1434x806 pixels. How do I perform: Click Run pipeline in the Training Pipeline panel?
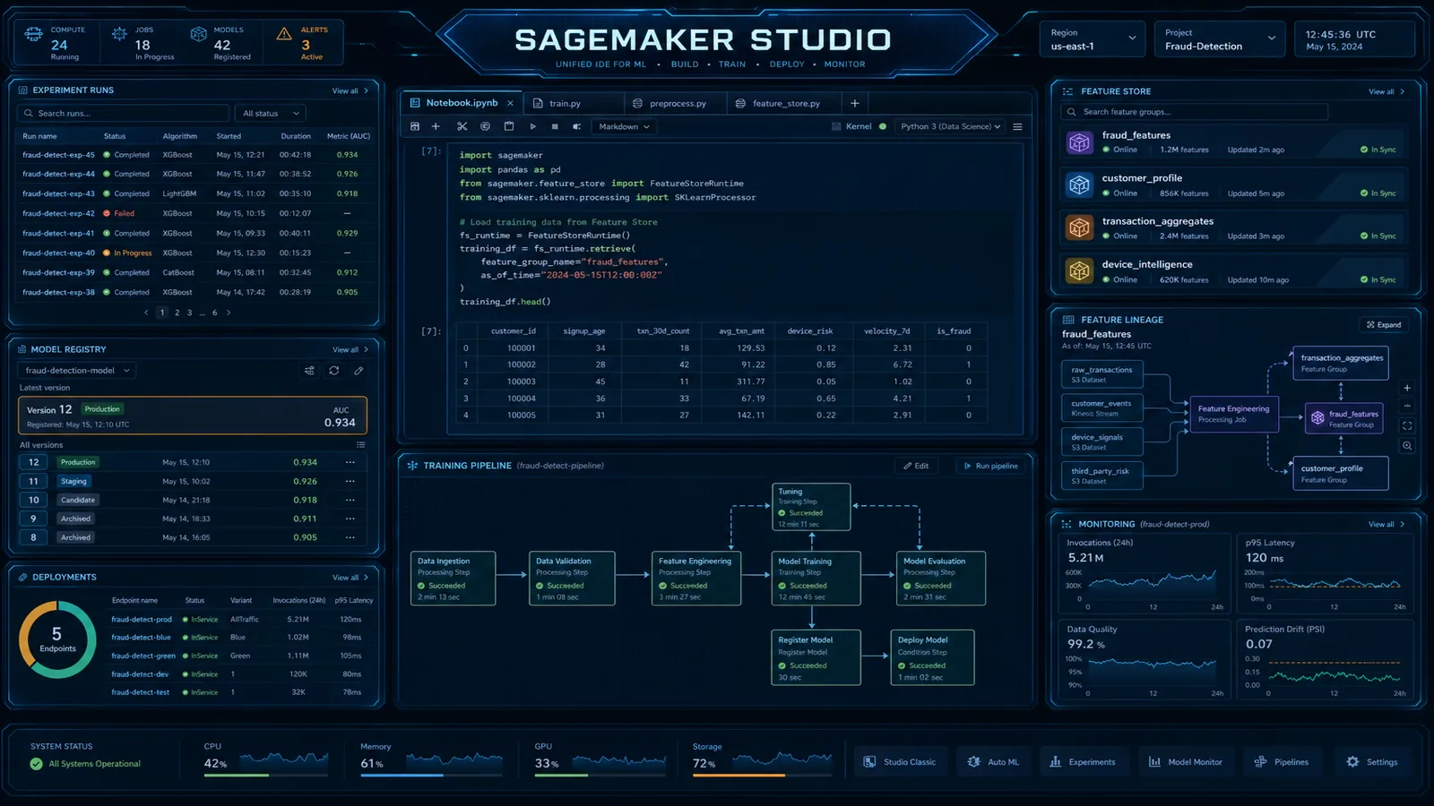[990, 465]
